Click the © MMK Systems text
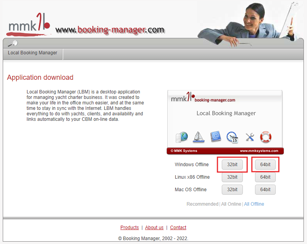Viewport: 307px width, 244px height. pyautogui.click(x=184, y=151)
